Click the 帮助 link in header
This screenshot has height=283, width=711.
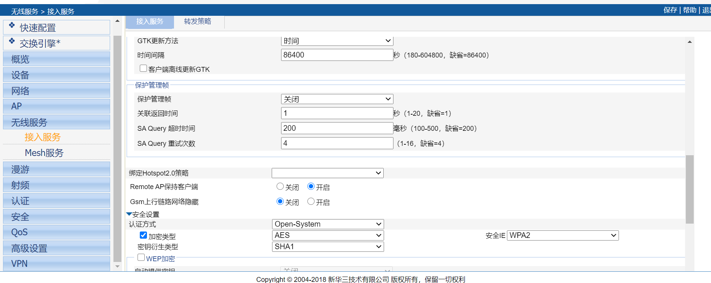point(690,10)
